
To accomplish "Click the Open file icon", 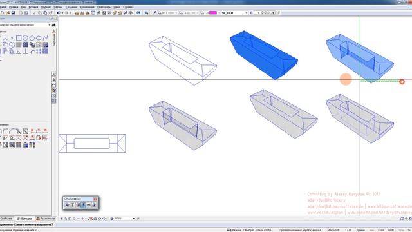I will pyautogui.click(x=8, y=13).
